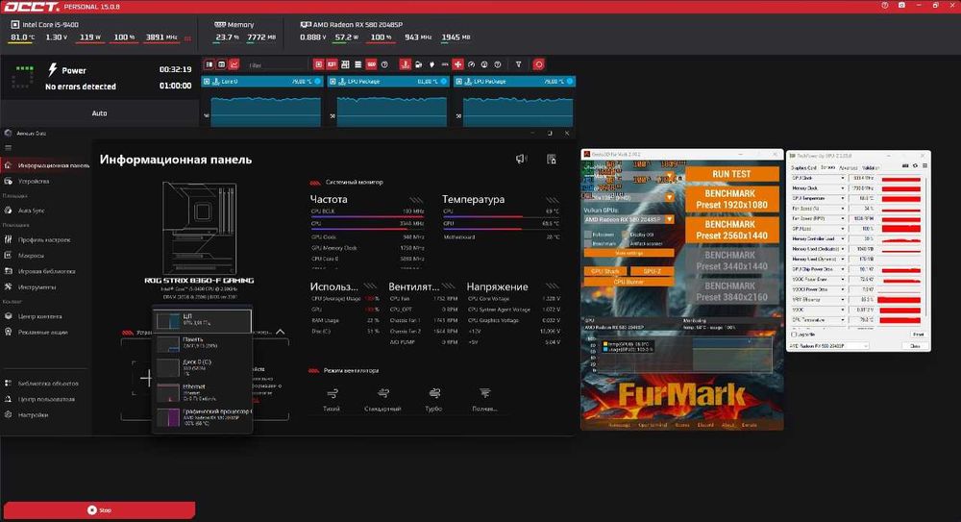961x522 pixels.
Task: Start FurMark Benchmark Preset 2560x1440
Action: [x=731, y=230]
